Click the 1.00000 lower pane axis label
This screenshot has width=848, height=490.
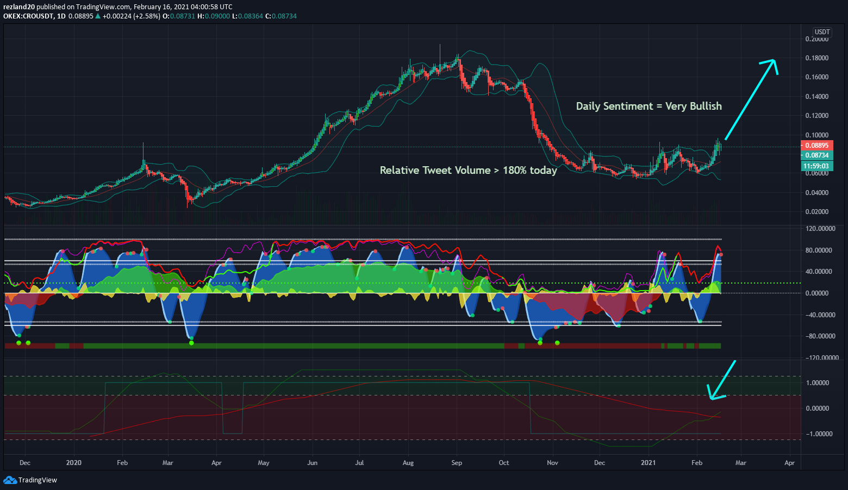click(x=818, y=383)
